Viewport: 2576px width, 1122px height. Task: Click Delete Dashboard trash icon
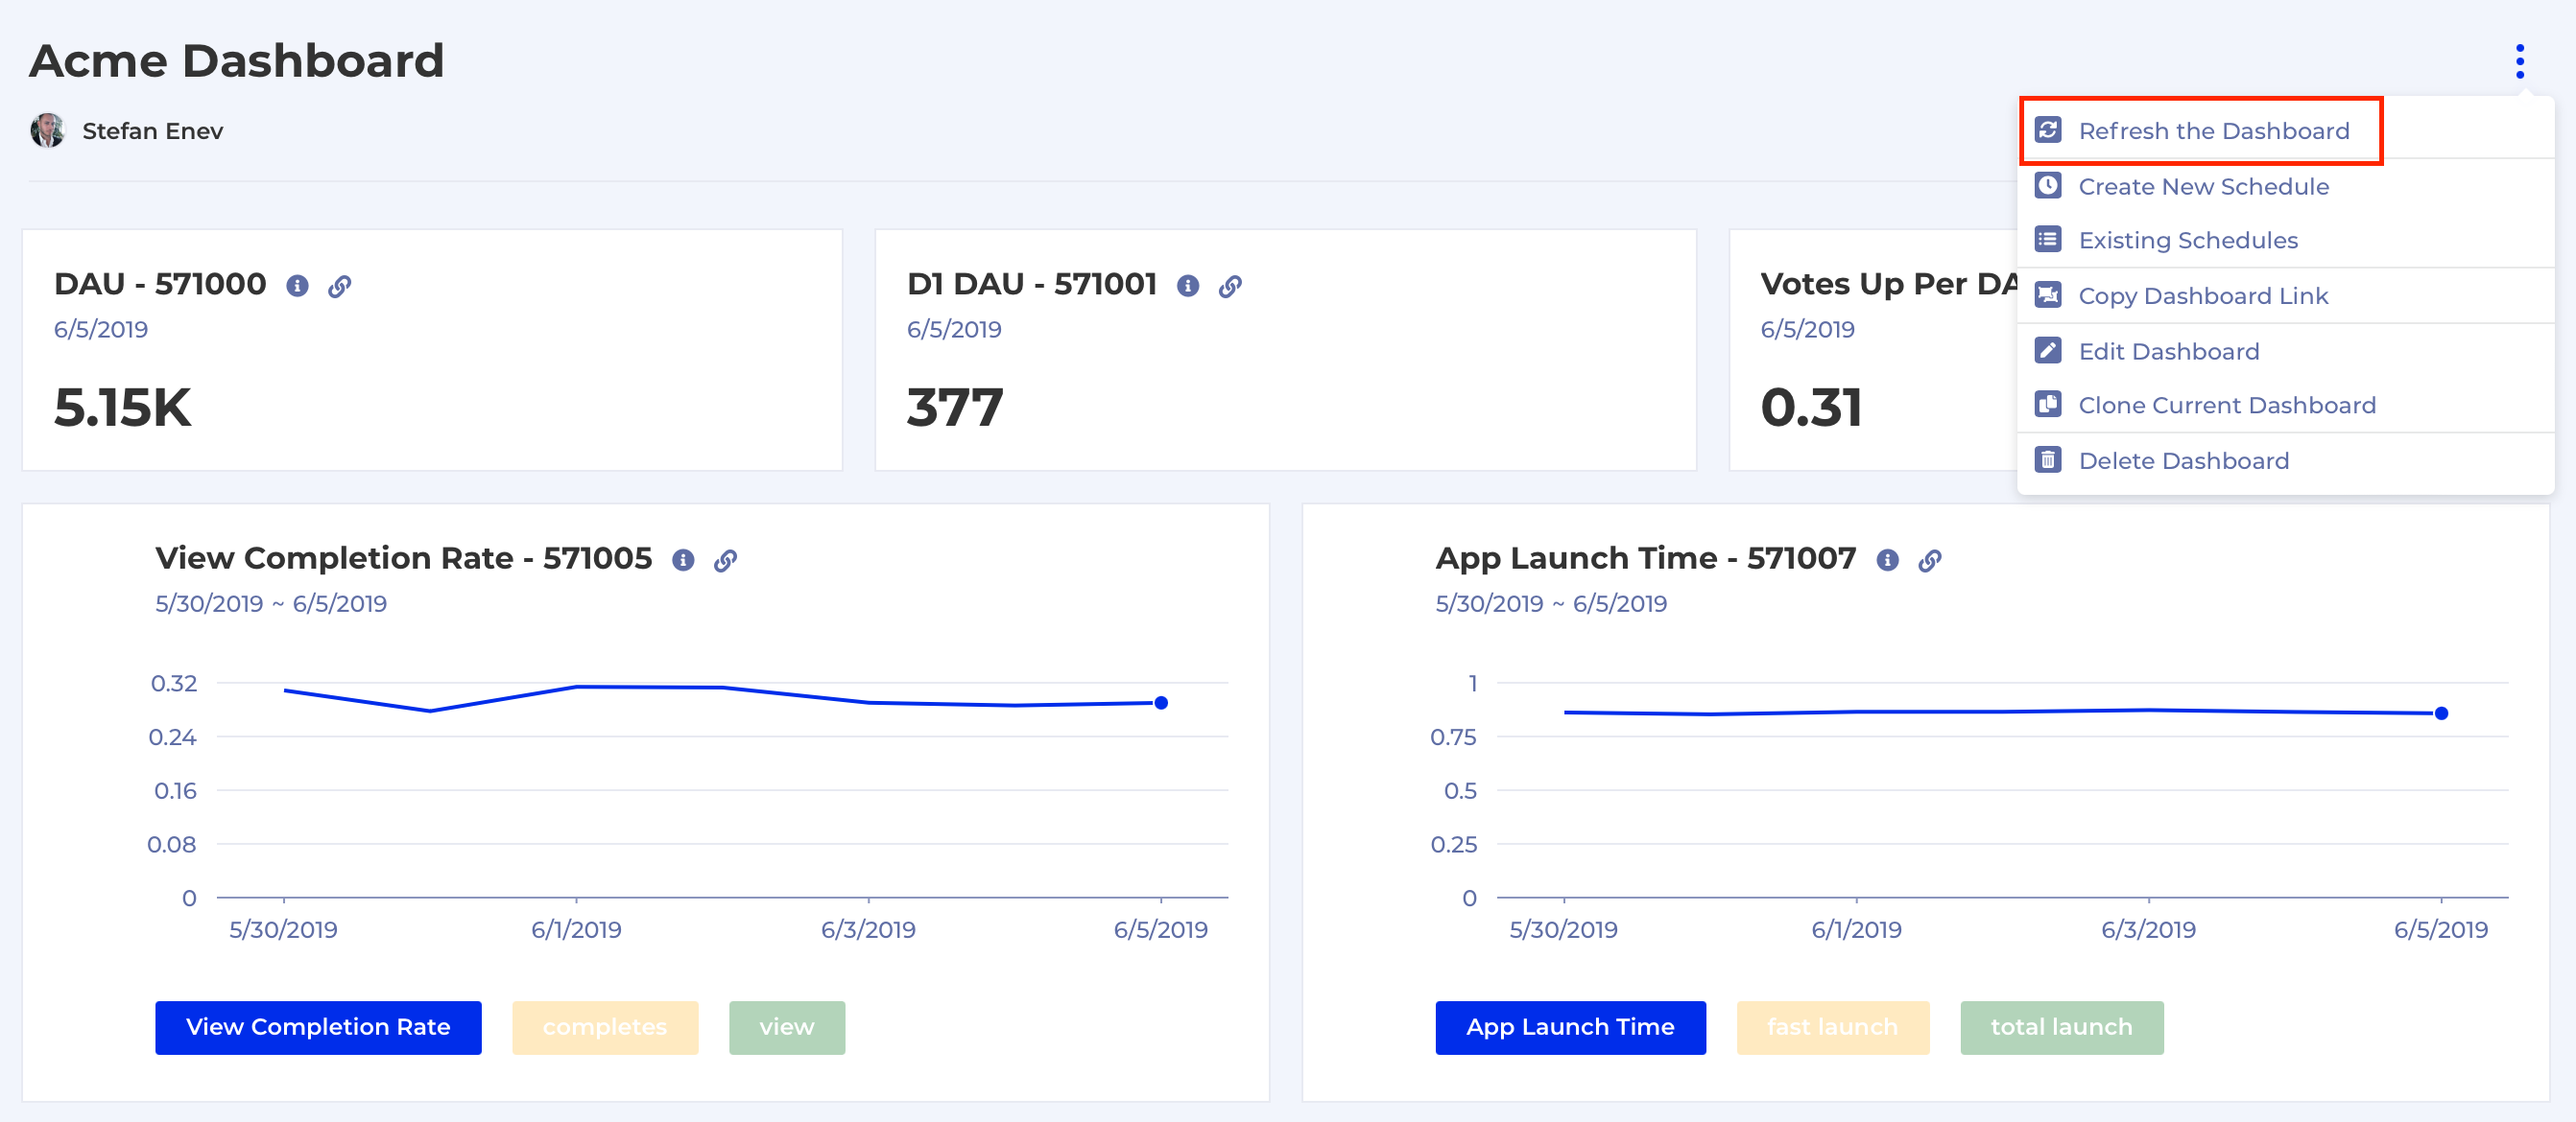coord(2048,459)
